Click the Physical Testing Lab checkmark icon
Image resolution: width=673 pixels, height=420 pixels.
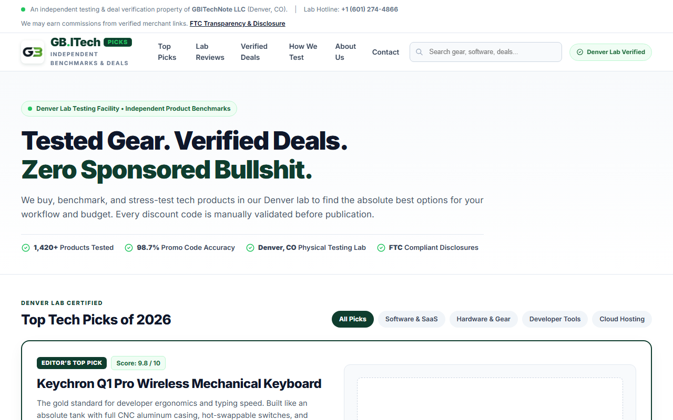pos(250,248)
